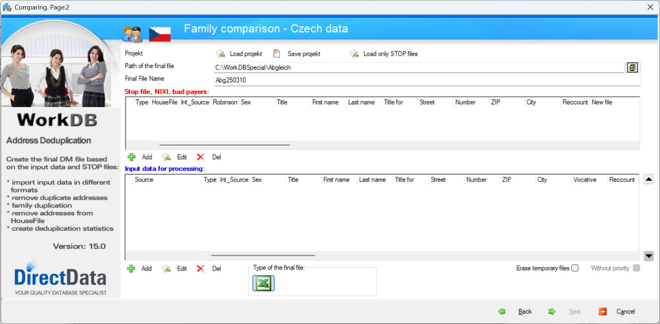Click the Load projekt icon

click(220, 54)
